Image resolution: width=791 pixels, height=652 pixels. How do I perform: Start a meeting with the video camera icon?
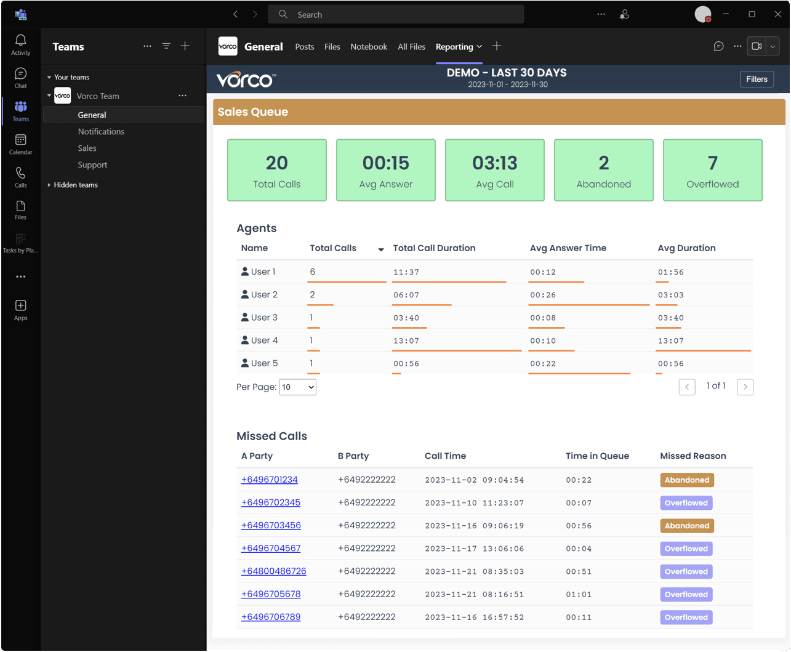coord(757,46)
